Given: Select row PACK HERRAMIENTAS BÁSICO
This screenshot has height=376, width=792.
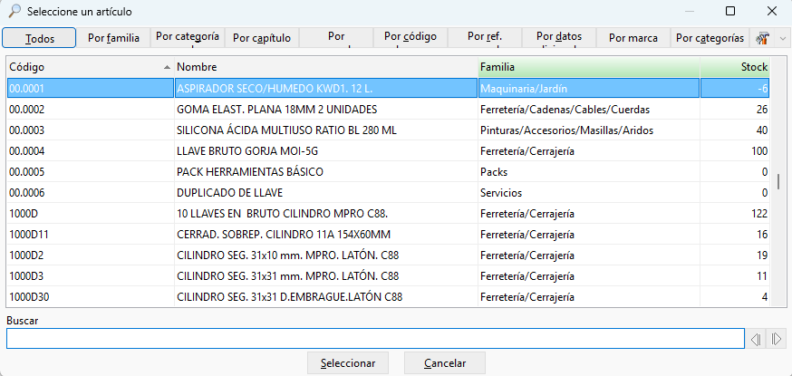Looking at the screenshot, I should click(388, 172).
